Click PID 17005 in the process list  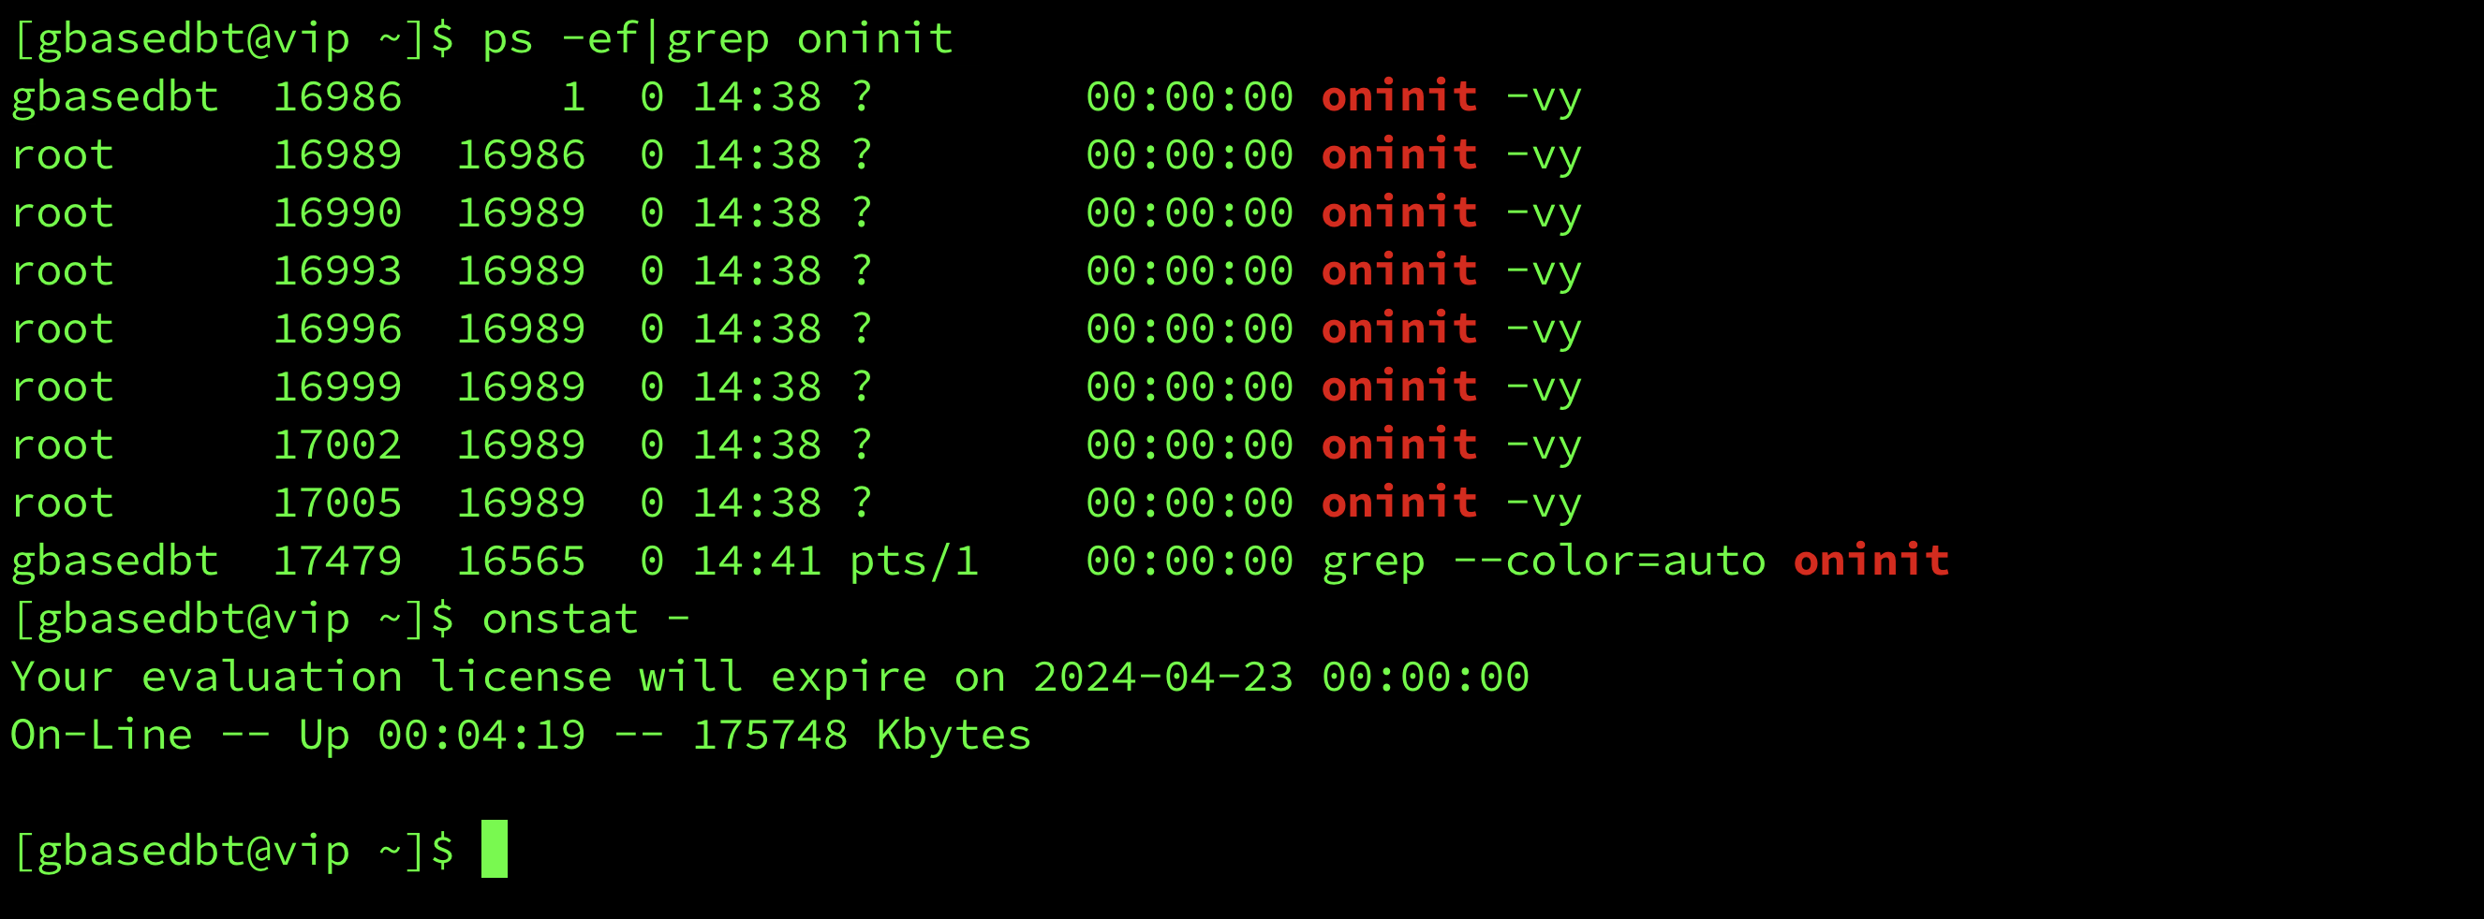tap(337, 503)
